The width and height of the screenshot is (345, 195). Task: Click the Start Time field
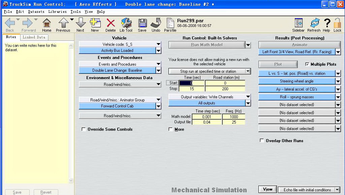pos(192,83)
